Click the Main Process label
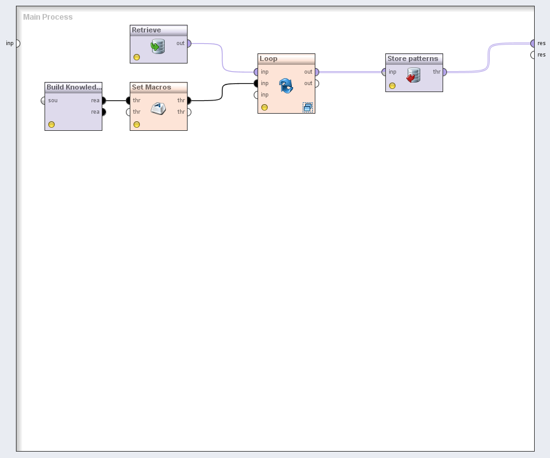Viewport: 550px width, 458px height. [48, 17]
